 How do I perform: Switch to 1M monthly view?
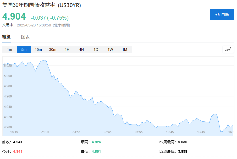[124, 49]
